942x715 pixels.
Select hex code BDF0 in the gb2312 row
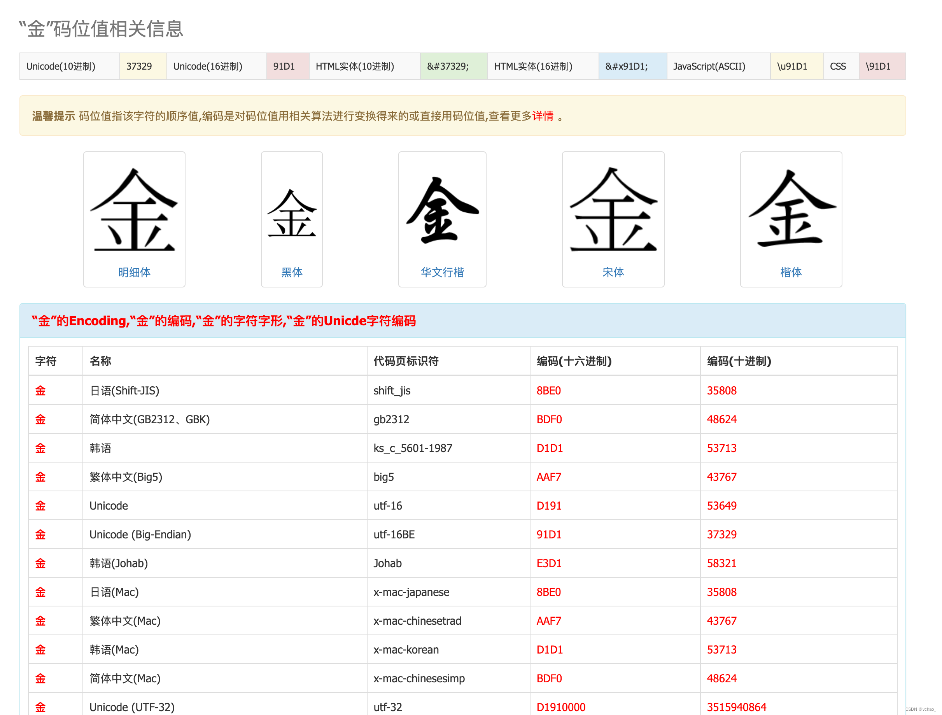tap(549, 419)
